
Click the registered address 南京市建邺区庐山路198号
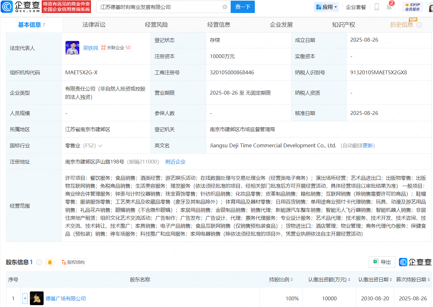point(94,162)
